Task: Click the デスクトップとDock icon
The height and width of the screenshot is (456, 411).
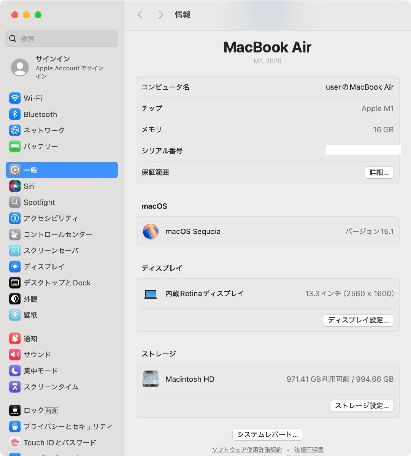Action: click(x=15, y=283)
